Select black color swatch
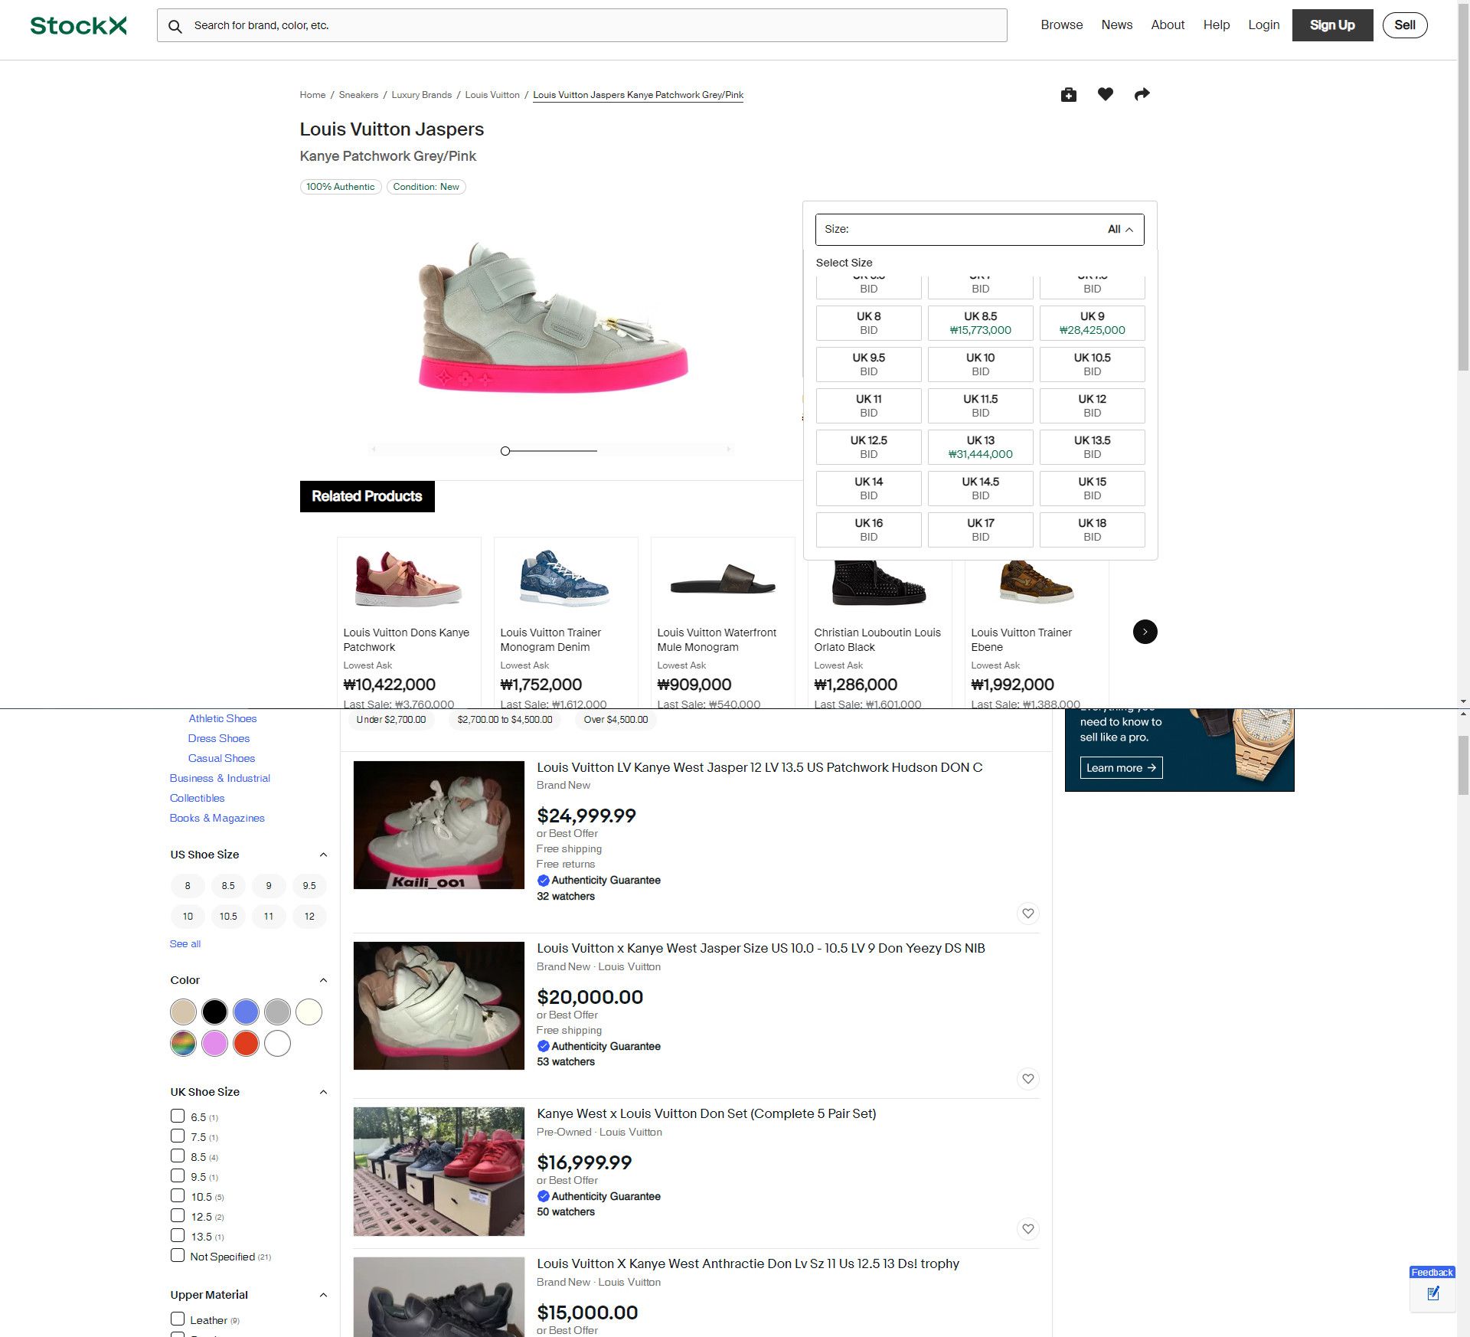 click(215, 1012)
